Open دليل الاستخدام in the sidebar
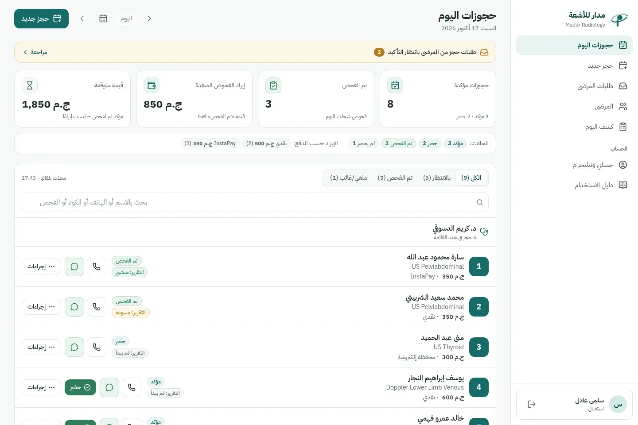 click(574, 185)
